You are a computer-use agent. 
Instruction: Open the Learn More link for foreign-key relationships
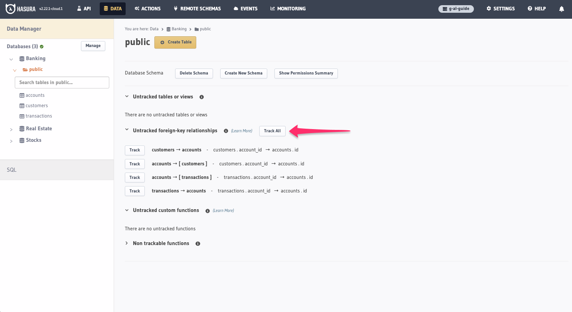coord(241,131)
